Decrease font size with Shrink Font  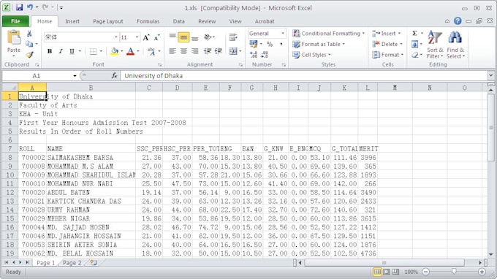point(157,38)
